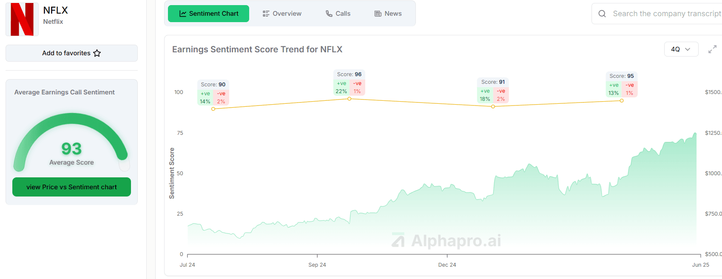Click the chart title 'Earnings Sentiment Score Trend for NFLX'
Image resolution: width=722 pixels, height=279 pixels.
[x=257, y=49]
